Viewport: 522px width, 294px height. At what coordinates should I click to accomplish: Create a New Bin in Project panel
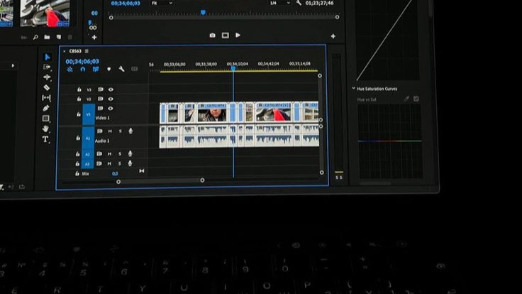click(x=47, y=37)
